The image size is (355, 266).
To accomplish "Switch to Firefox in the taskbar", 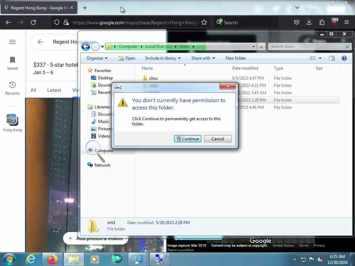I will [52, 259].
